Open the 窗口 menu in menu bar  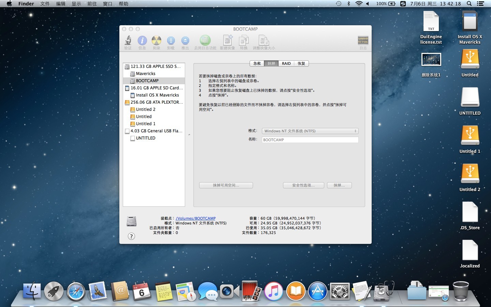coord(108,4)
